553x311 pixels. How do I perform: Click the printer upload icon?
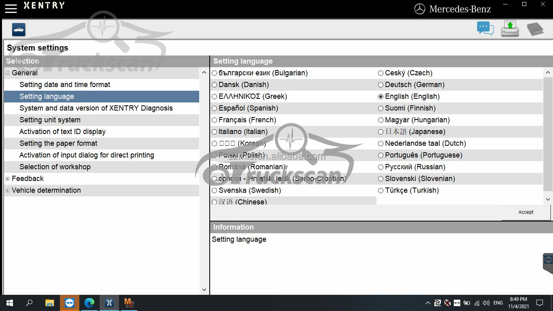coord(510,29)
